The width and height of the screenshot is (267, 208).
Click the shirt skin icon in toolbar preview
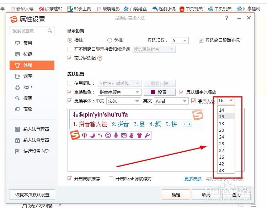pyautogui.click(x=139, y=135)
